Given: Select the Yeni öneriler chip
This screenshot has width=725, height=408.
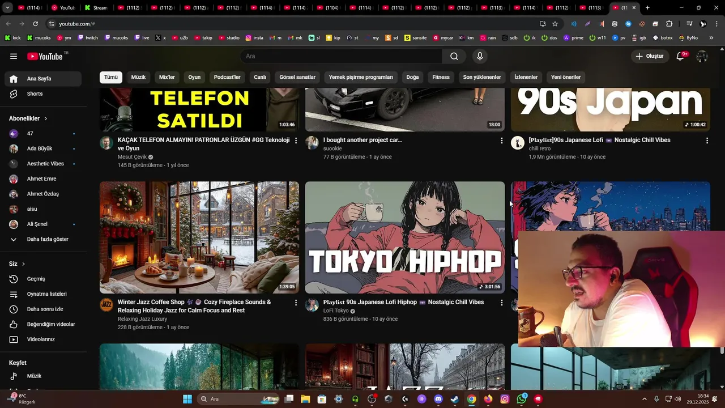Looking at the screenshot, I should point(566,77).
